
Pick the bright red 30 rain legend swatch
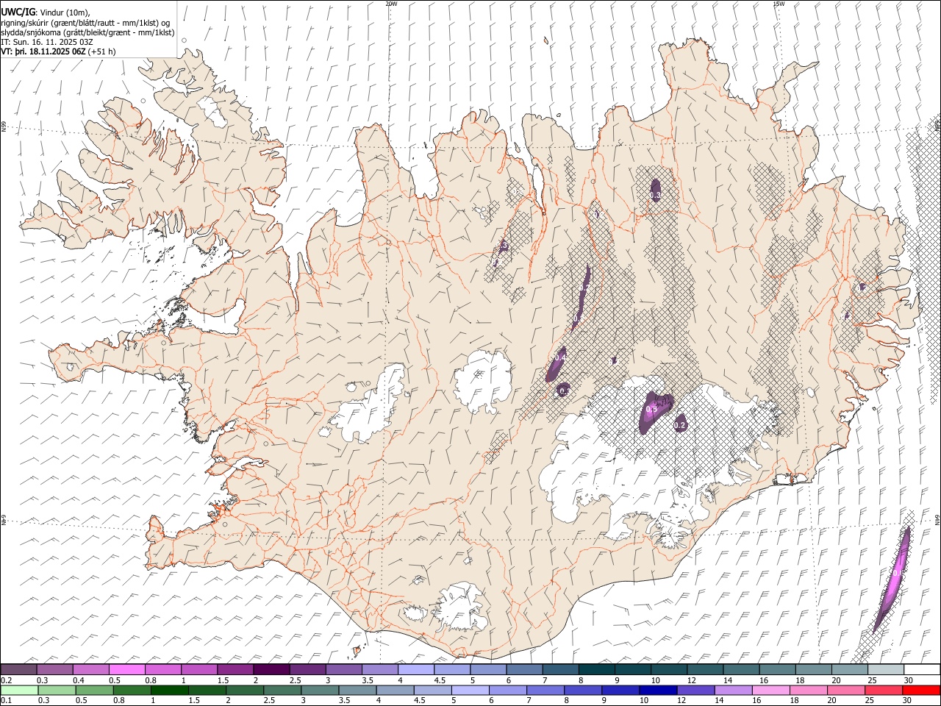click(920, 690)
